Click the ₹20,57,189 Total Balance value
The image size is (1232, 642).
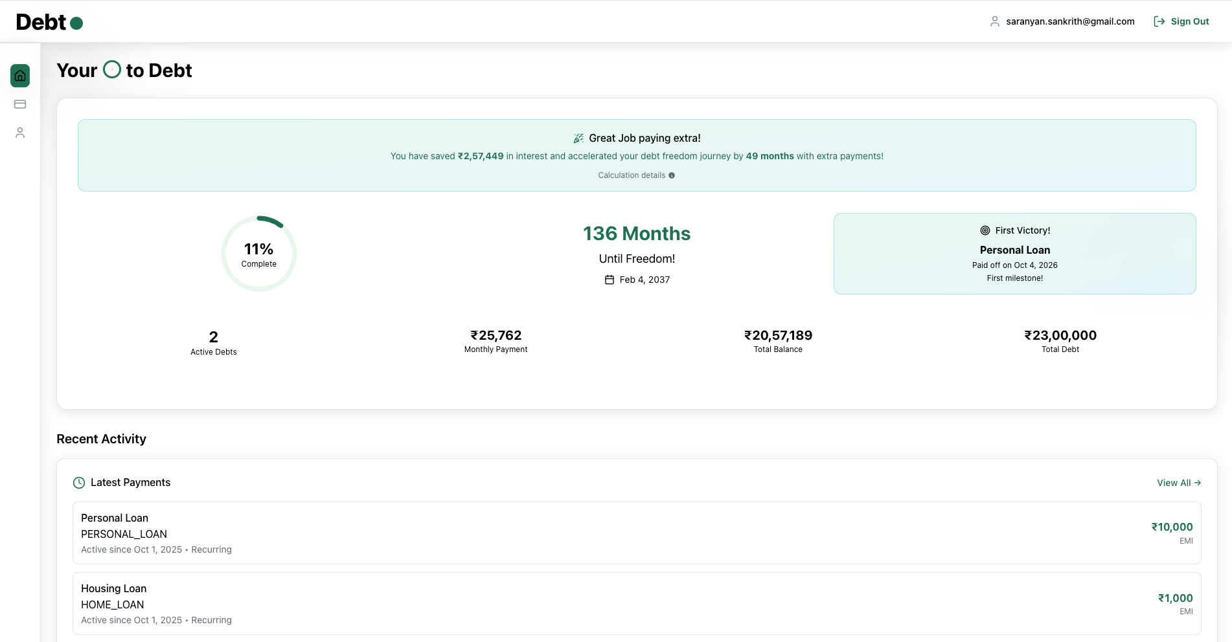click(x=778, y=335)
